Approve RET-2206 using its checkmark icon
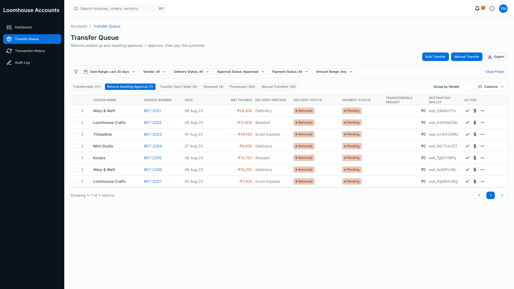This screenshot has width=514, height=289. pyautogui.click(x=467, y=170)
